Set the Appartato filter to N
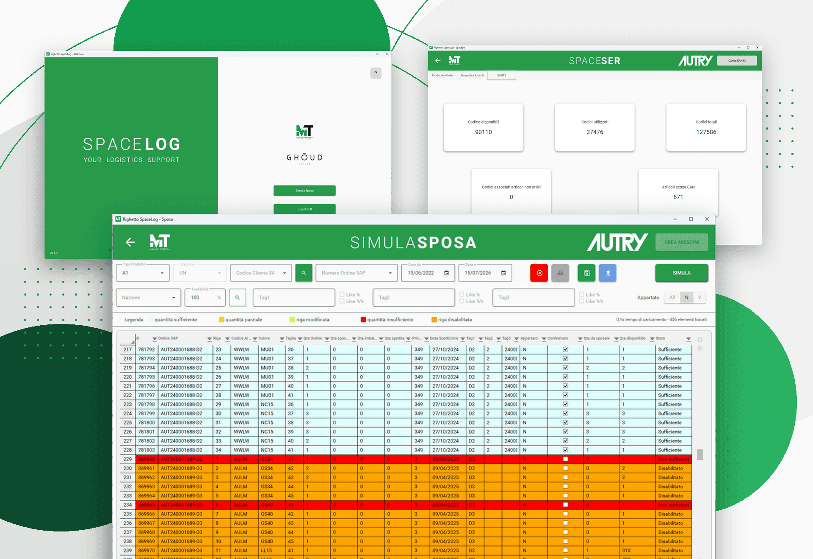The height and width of the screenshot is (559, 813). pos(686,298)
